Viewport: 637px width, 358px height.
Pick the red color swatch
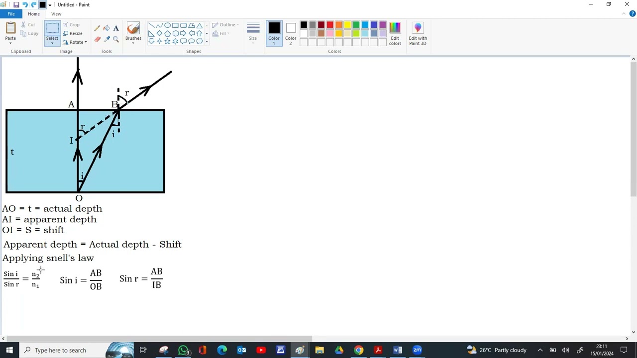click(330, 25)
